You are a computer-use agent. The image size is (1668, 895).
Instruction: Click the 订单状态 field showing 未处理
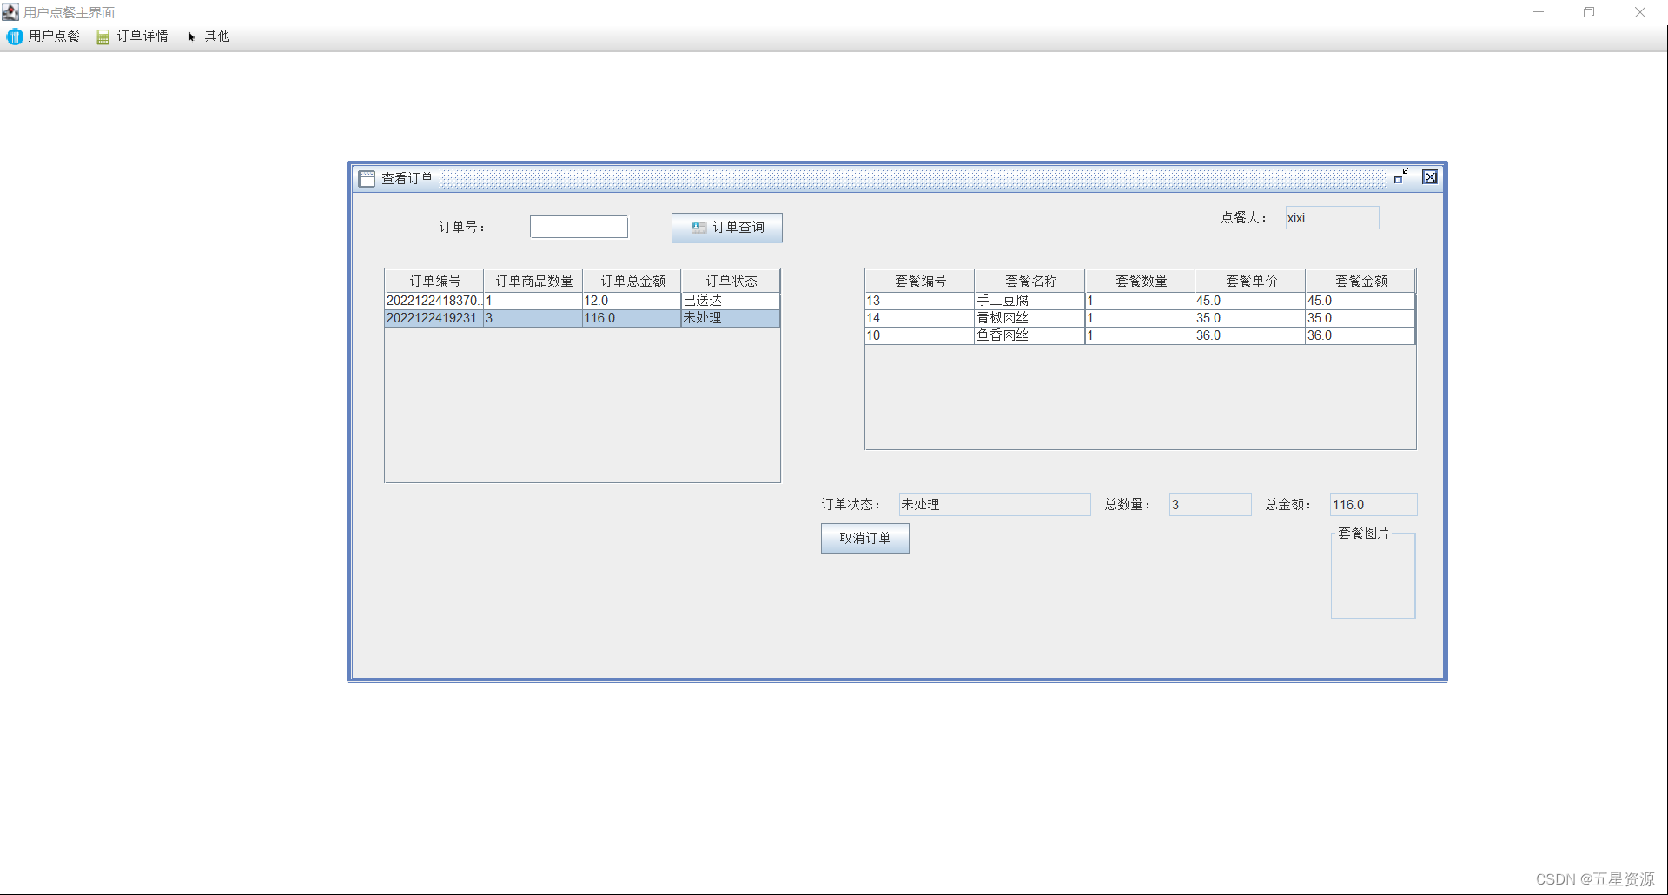(x=995, y=505)
